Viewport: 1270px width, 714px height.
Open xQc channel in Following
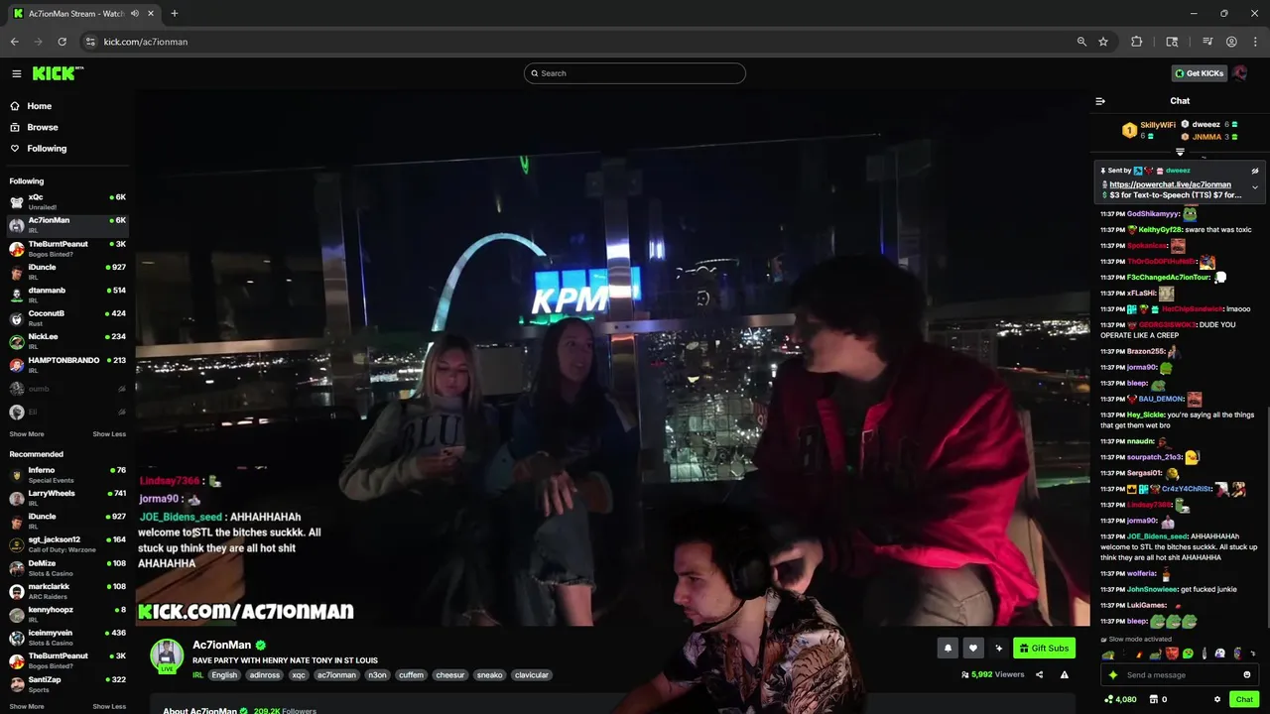(67, 201)
